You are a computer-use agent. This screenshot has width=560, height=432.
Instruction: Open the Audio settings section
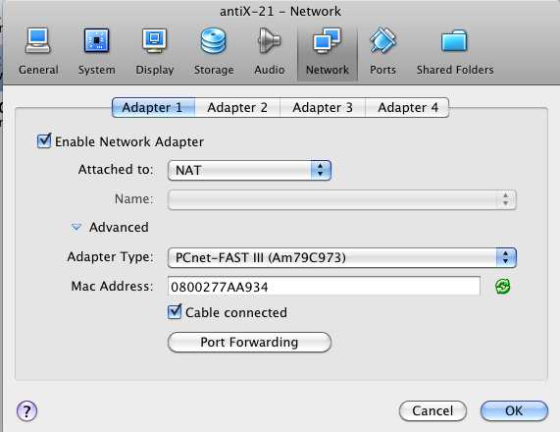coord(270,51)
